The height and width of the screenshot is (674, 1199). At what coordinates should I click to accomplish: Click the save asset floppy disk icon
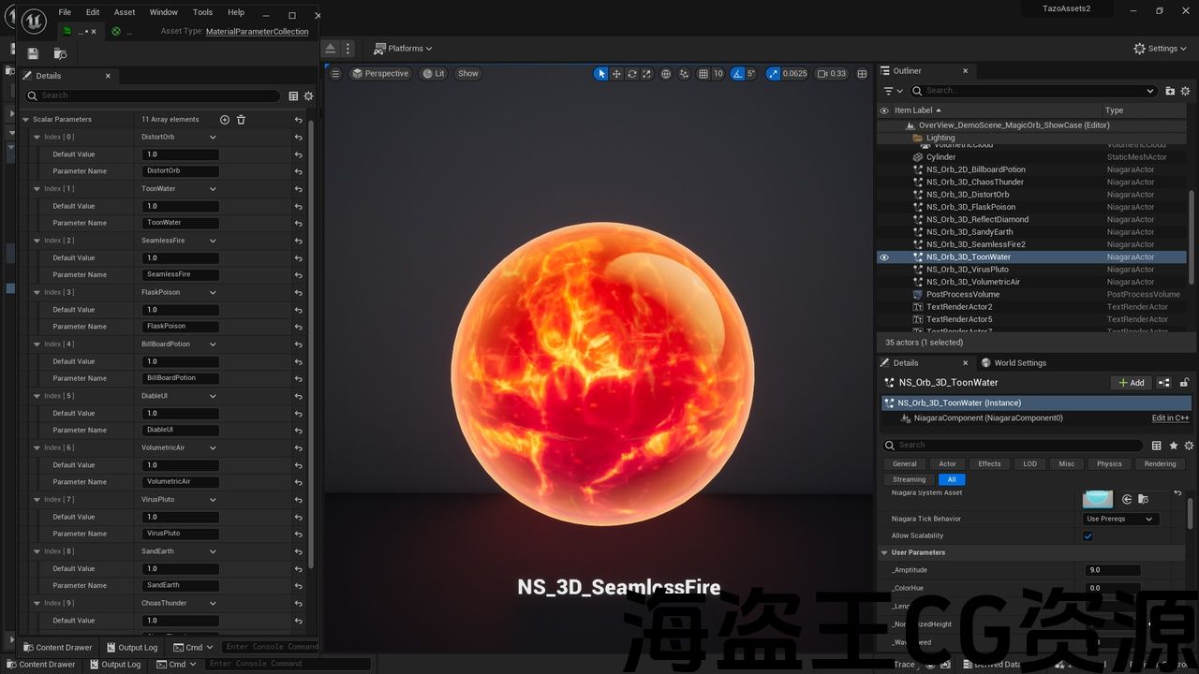click(x=33, y=53)
